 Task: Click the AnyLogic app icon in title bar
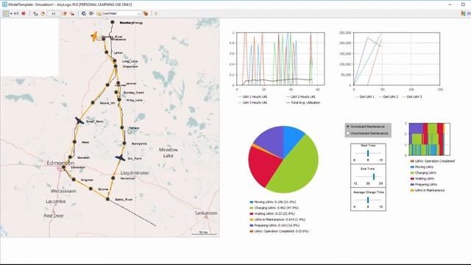[x=4, y=4]
